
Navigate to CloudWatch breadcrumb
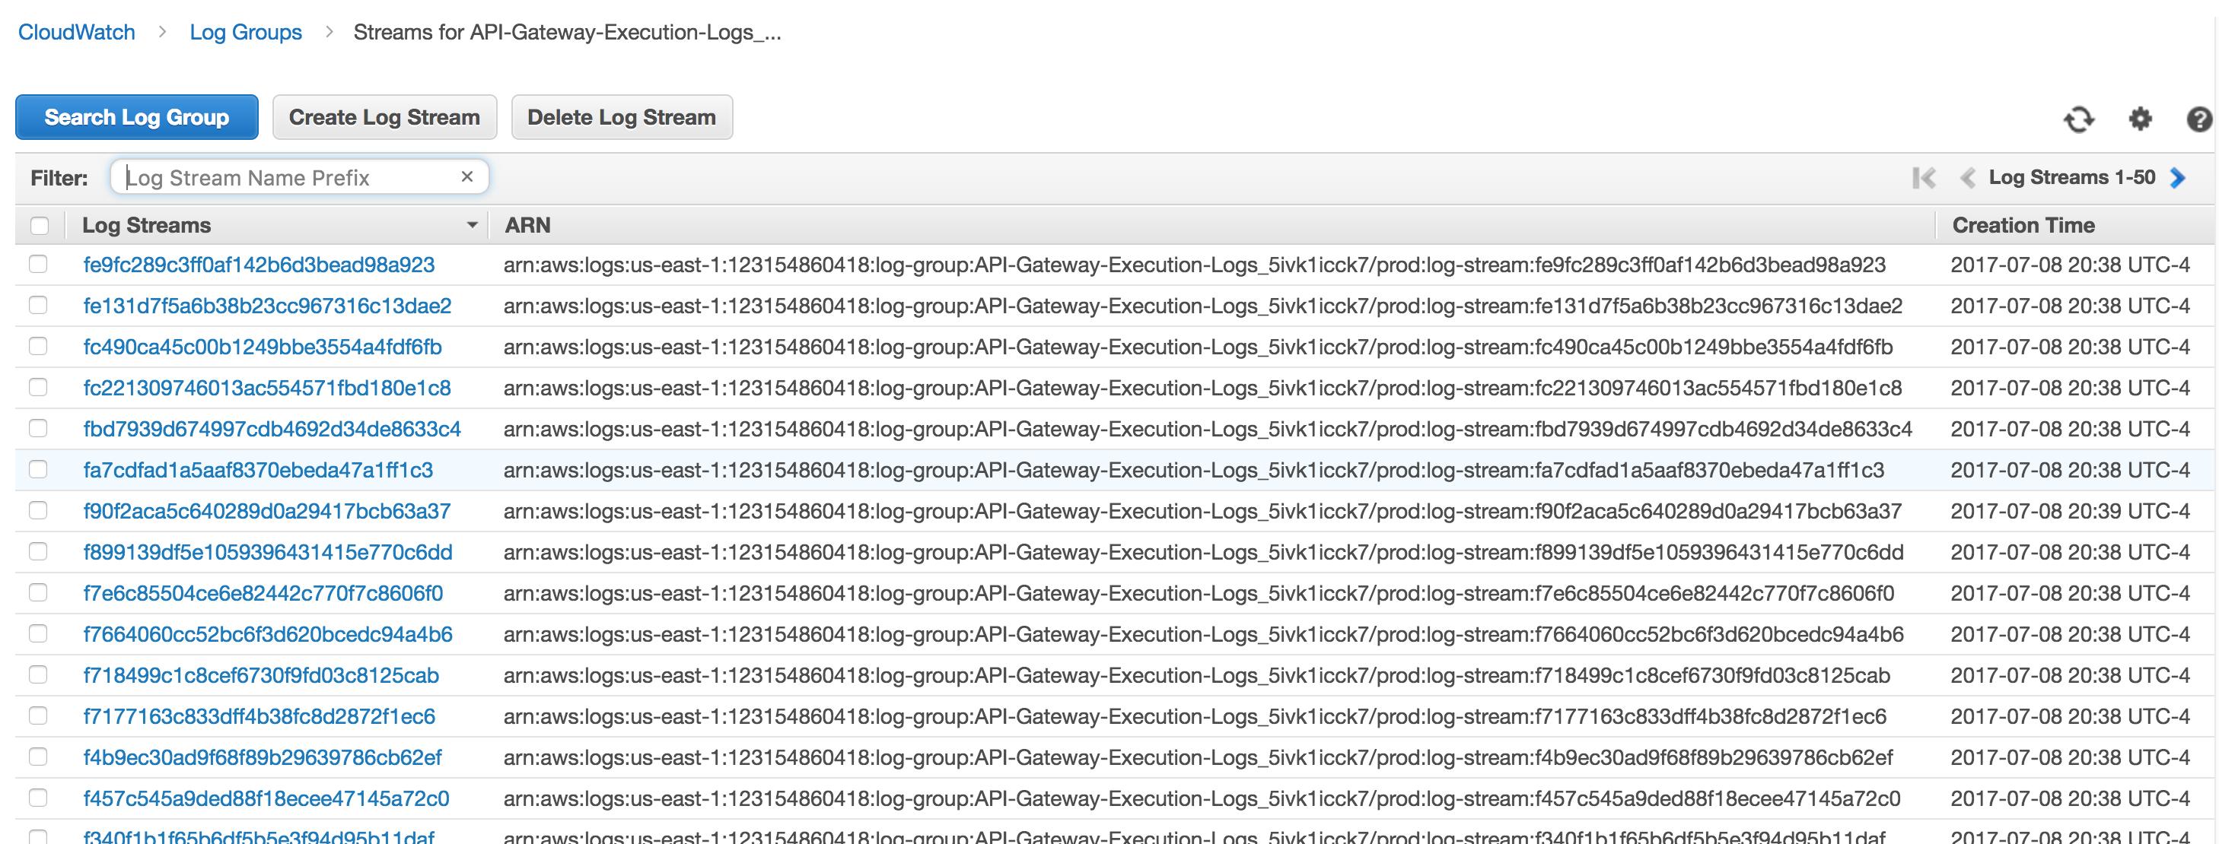point(77,33)
